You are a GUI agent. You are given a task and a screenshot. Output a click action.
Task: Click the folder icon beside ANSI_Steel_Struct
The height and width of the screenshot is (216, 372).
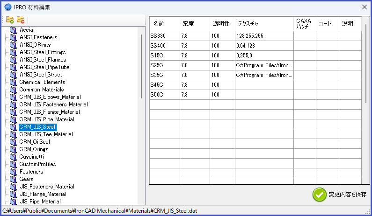click(x=13, y=75)
